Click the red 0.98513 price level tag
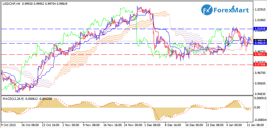This screenshot has width=267, height=128. pos(259,54)
